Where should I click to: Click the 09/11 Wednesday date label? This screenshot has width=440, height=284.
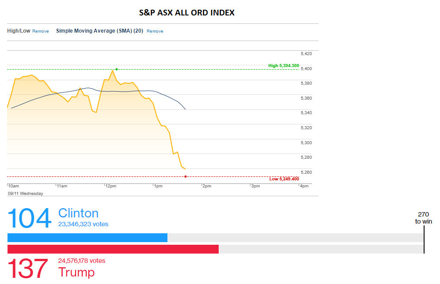click(x=26, y=194)
